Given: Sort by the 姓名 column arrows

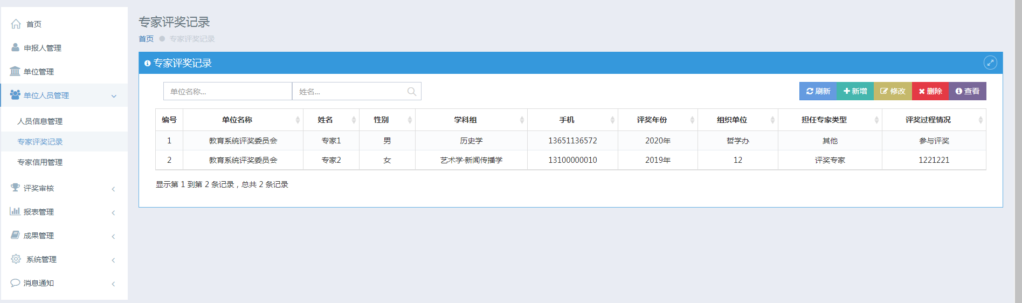Looking at the screenshot, I should (x=354, y=120).
